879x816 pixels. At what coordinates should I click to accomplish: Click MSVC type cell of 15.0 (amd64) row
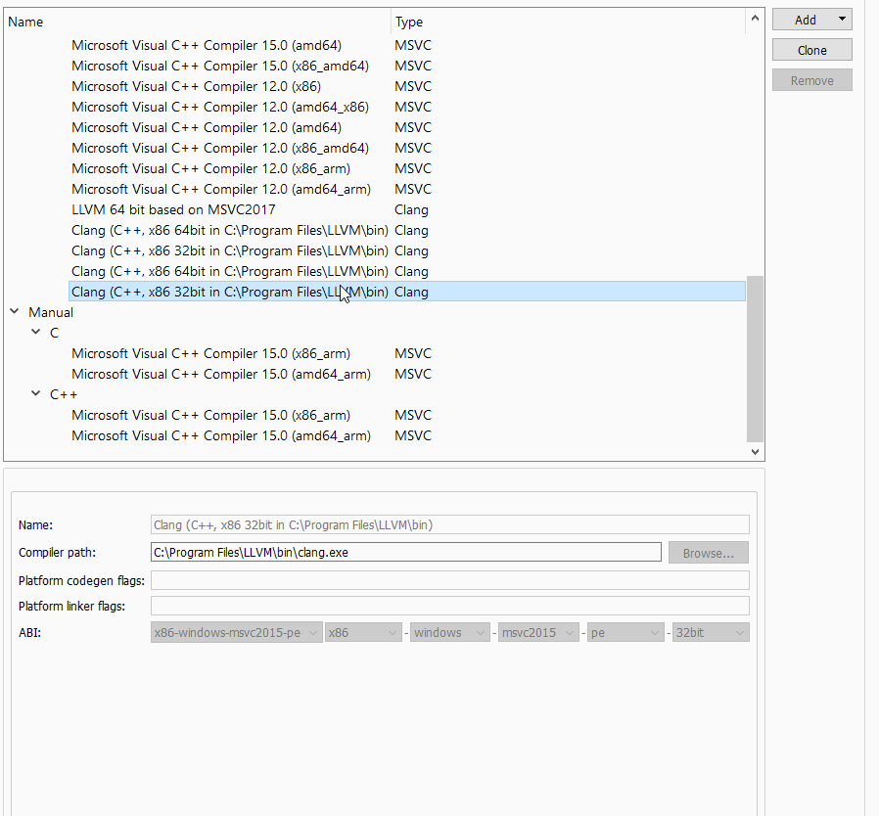tap(413, 45)
